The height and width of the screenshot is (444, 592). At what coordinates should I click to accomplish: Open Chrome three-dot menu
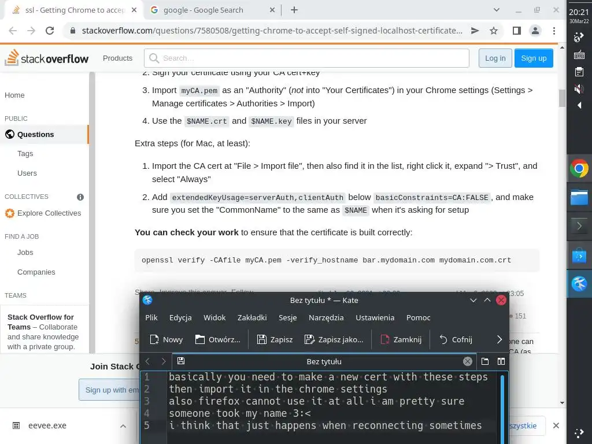click(x=554, y=31)
